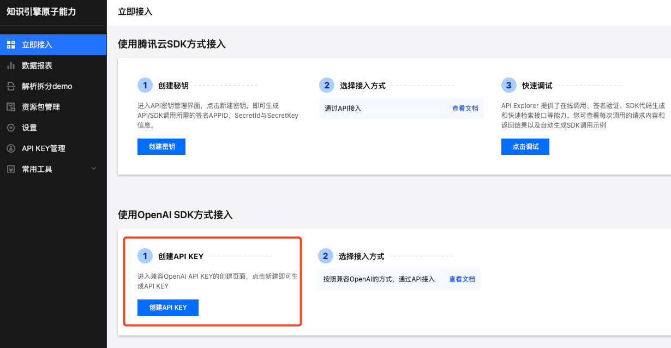Click the 创建API KEY step title text
The image size is (671, 348).
181,256
